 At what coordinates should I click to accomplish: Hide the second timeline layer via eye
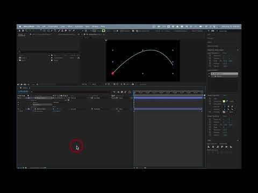click(18, 109)
